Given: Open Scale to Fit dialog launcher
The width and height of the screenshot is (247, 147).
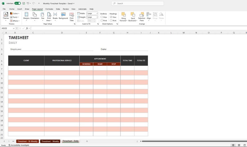Looking at the screenshot, I should tap(98, 24).
